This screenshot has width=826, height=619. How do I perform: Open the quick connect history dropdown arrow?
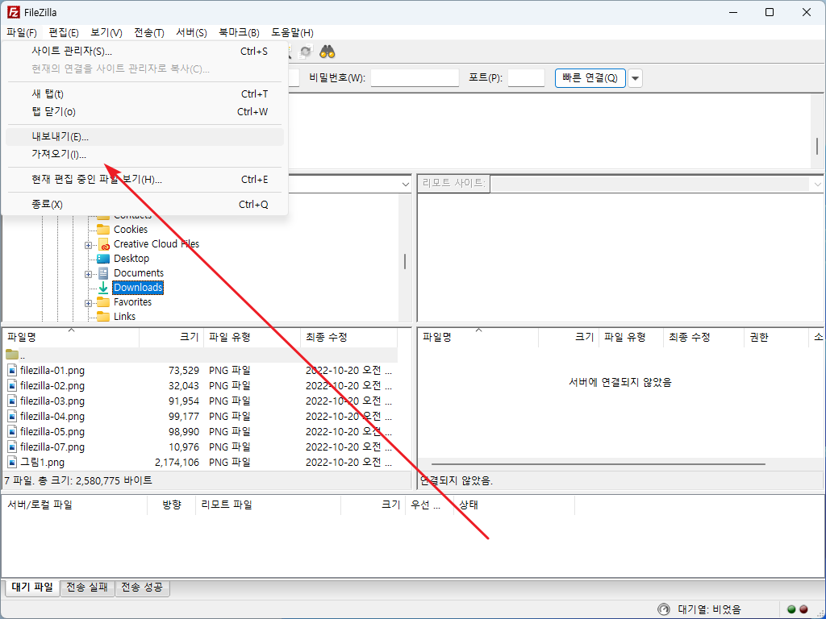pos(636,78)
